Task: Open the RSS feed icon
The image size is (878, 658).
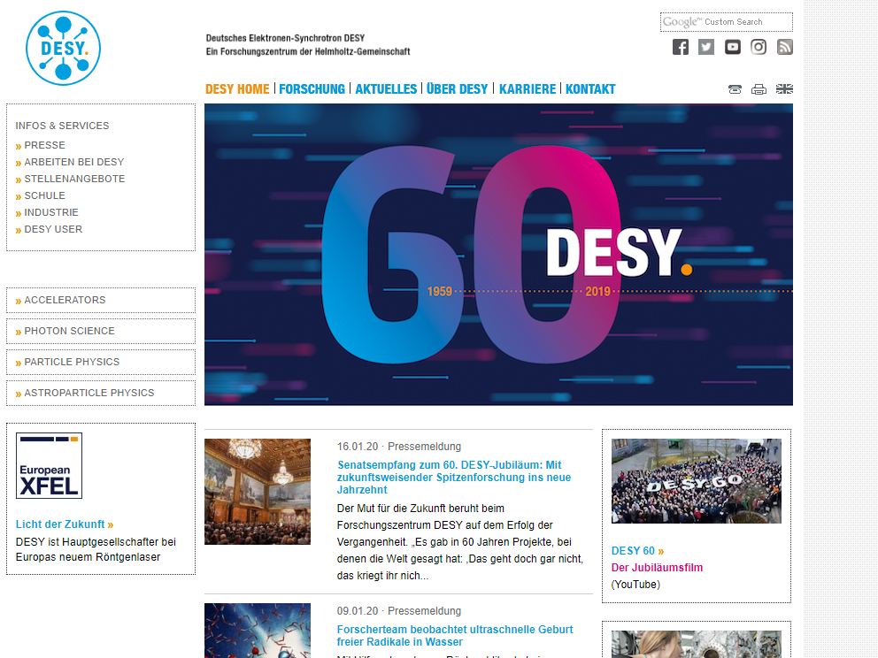Action: (x=784, y=47)
